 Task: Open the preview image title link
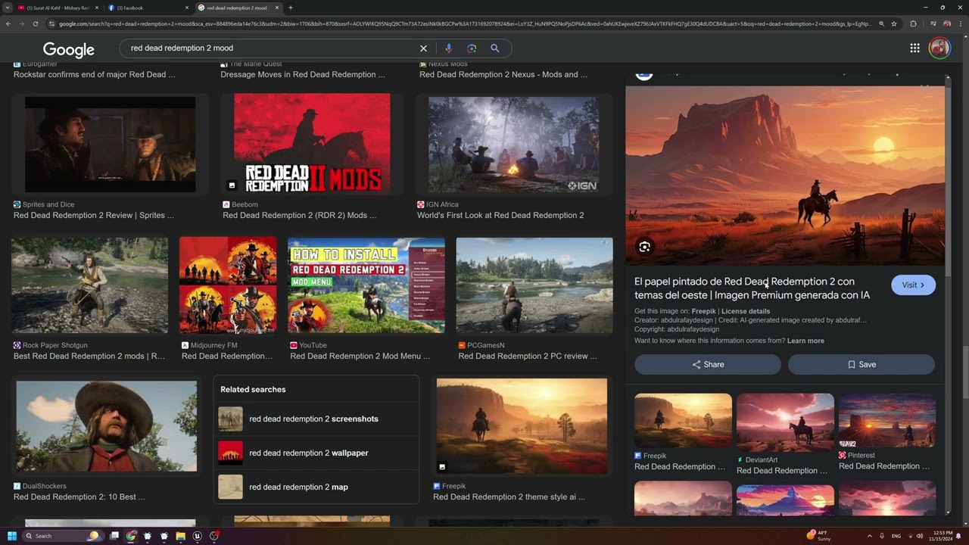(752, 288)
